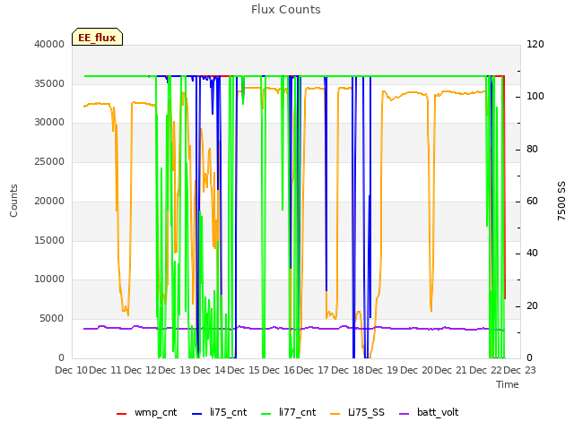574x430 pixels.
Task: Click the 30000 left axis value
Action: click(x=49, y=122)
